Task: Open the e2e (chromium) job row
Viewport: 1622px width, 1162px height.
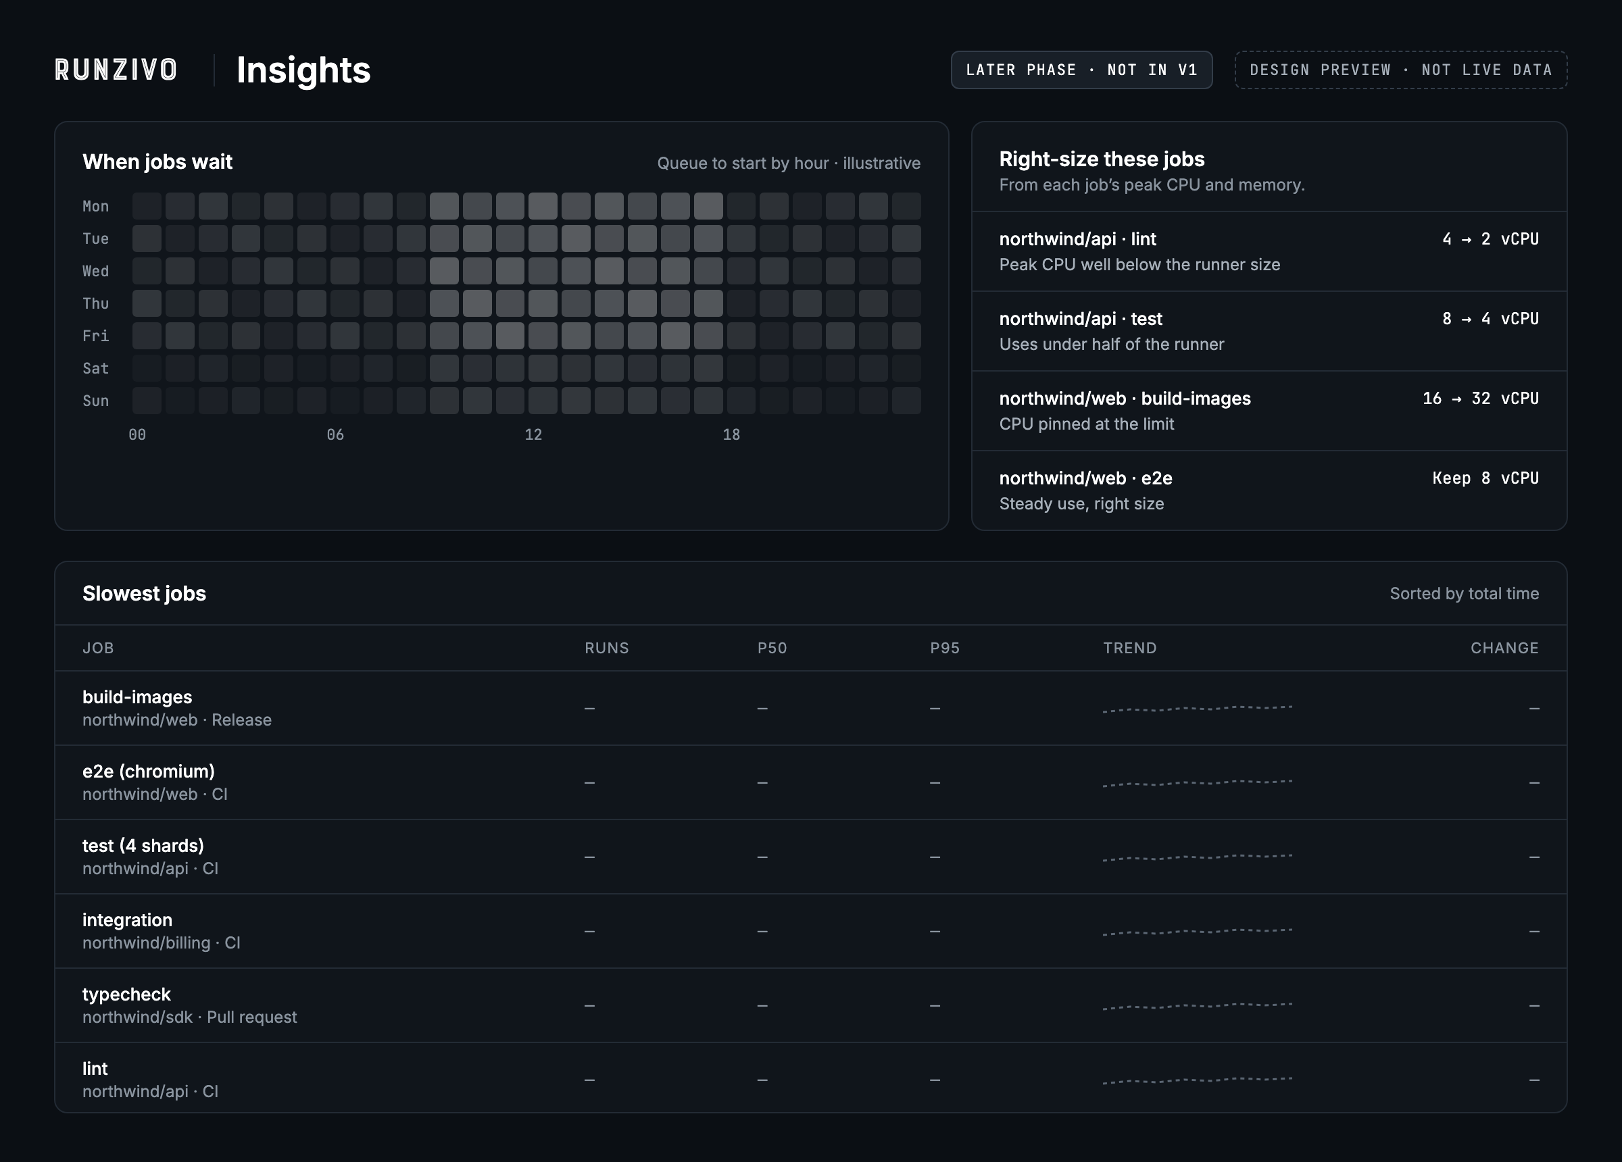Action: (x=811, y=782)
